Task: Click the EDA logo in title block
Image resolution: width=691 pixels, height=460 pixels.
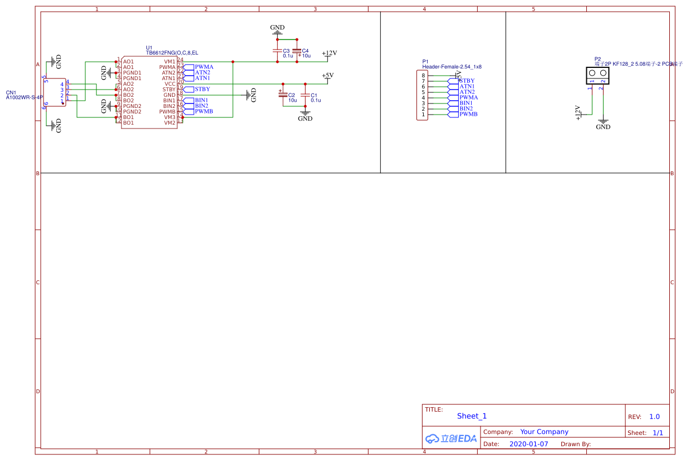Action: pos(452,438)
